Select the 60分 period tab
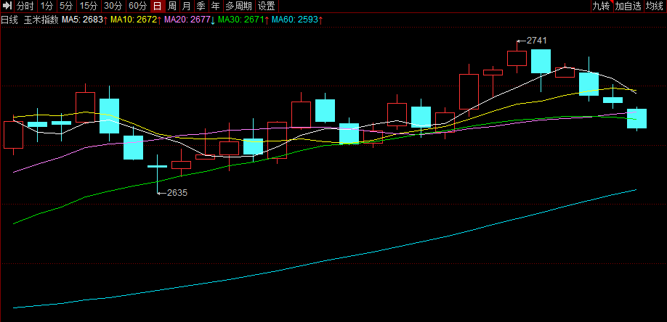 point(139,6)
